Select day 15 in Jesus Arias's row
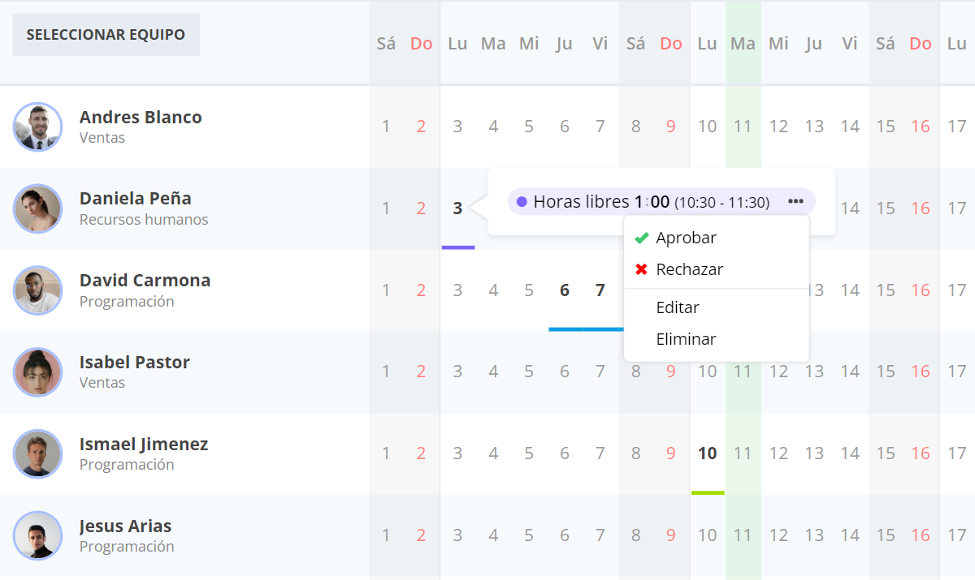Screen dimensions: 975x580 [886, 535]
